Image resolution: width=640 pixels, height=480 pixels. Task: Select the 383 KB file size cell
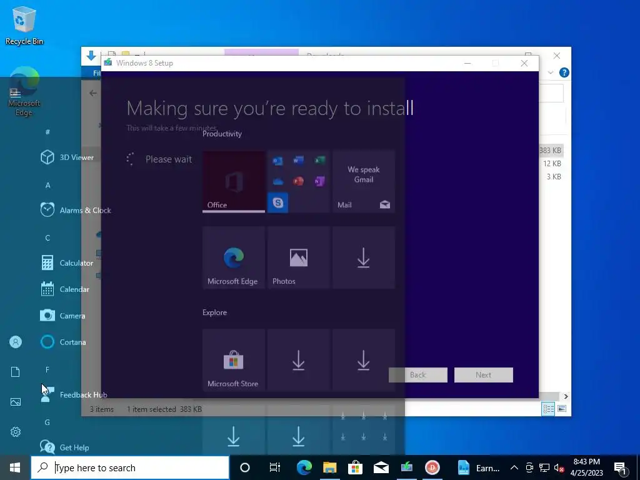tap(550, 151)
